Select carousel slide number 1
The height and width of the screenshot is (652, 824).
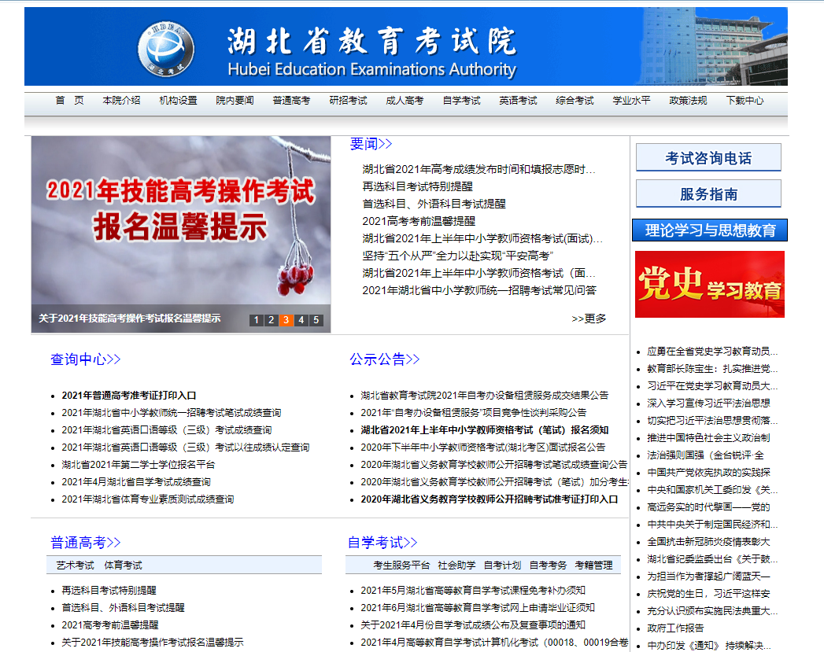tap(256, 320)
